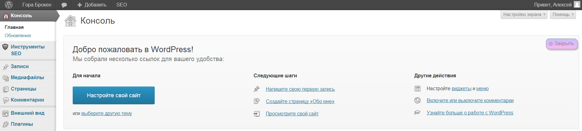Open Главная submenu item

coord(14,27)
